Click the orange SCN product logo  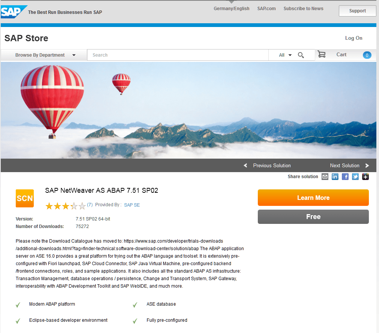(x=25, y=198)
